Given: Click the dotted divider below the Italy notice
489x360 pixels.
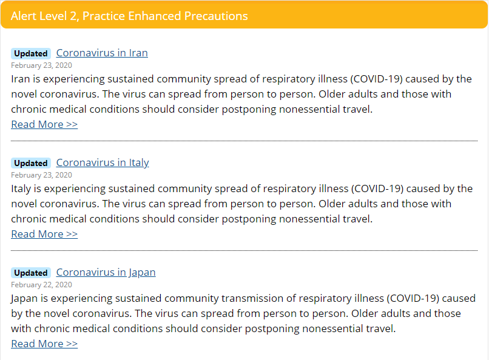Looking at the screenshot, I should pos(244,250).
